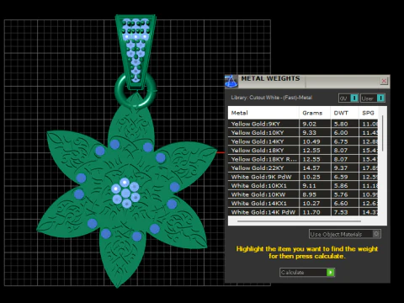404x303 pixels.
Task: Select the White Gold:10KX1 row
Action: click(303, 185)
